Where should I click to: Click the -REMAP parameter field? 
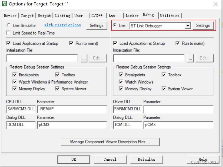coord(72,109)
